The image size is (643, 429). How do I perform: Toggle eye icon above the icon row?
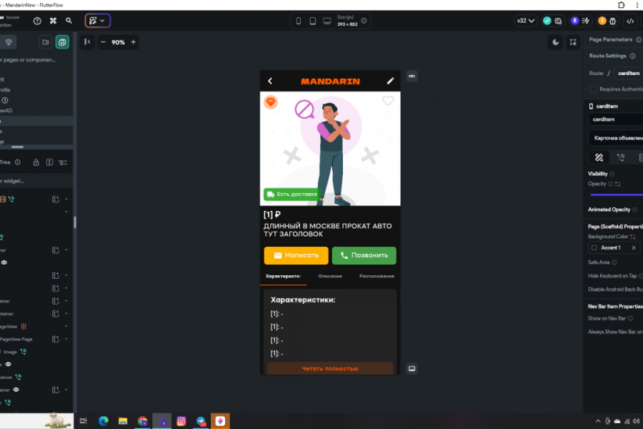(x=8, y=364)
